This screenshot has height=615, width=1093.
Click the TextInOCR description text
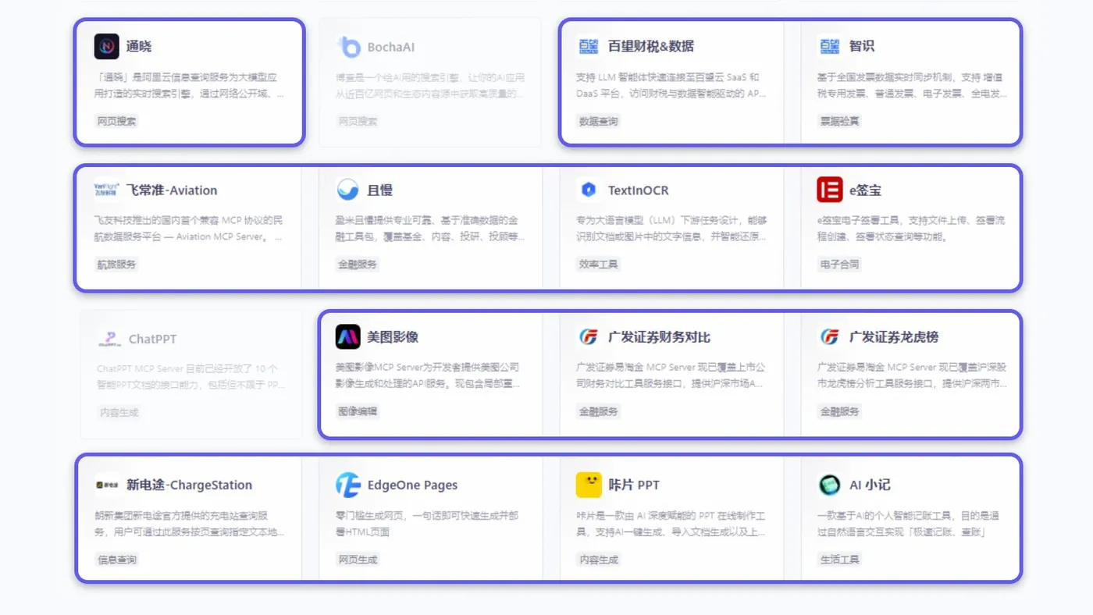point(671,228)
